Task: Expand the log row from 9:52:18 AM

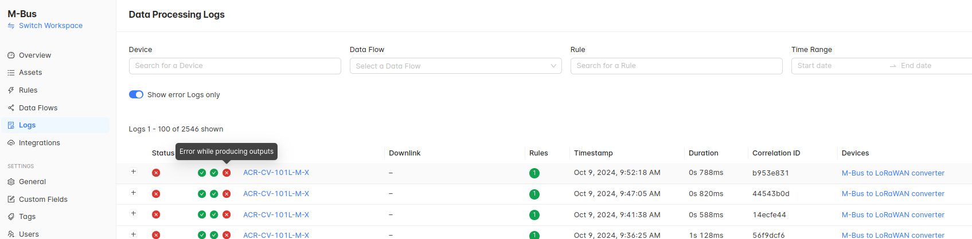Action: click(x=134, y=172)
